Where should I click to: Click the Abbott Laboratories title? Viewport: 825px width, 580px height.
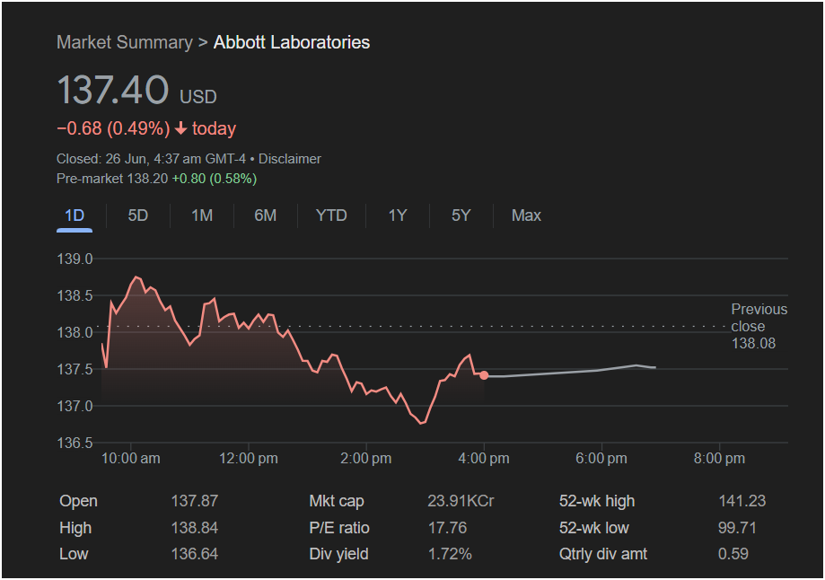click(x=292, y=42)
